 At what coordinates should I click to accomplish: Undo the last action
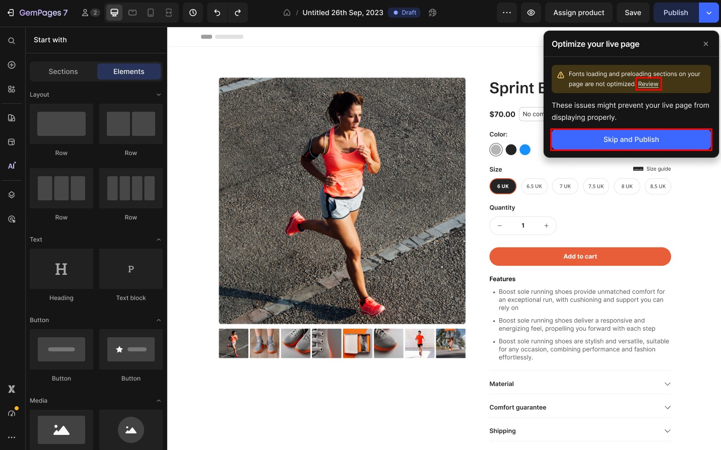point(217,13)
